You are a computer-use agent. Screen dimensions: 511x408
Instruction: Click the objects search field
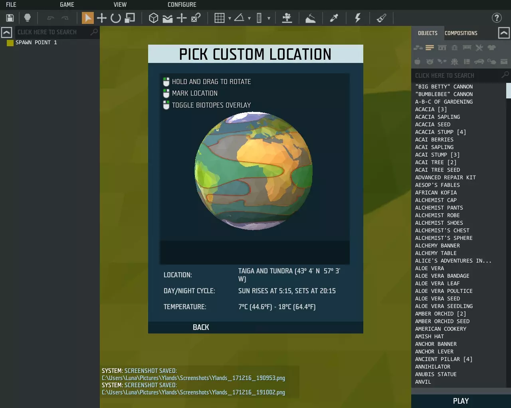(457, 75)
